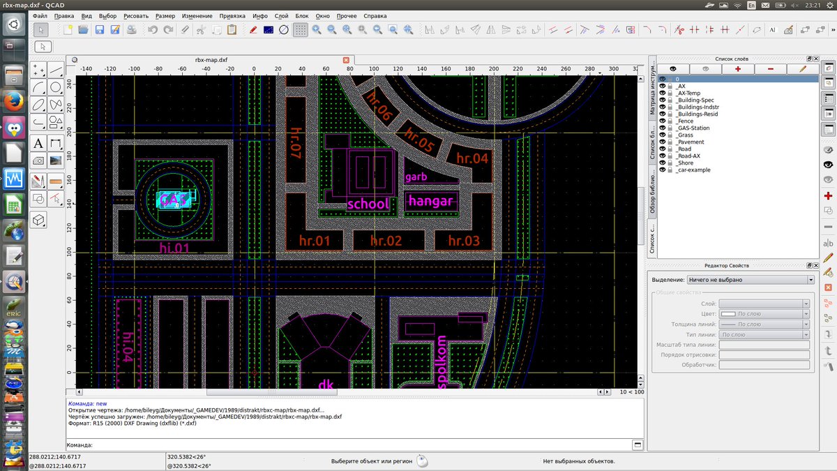Click the Window zoom icon
This screenshot has height=471, width=837.
(393, 29)
